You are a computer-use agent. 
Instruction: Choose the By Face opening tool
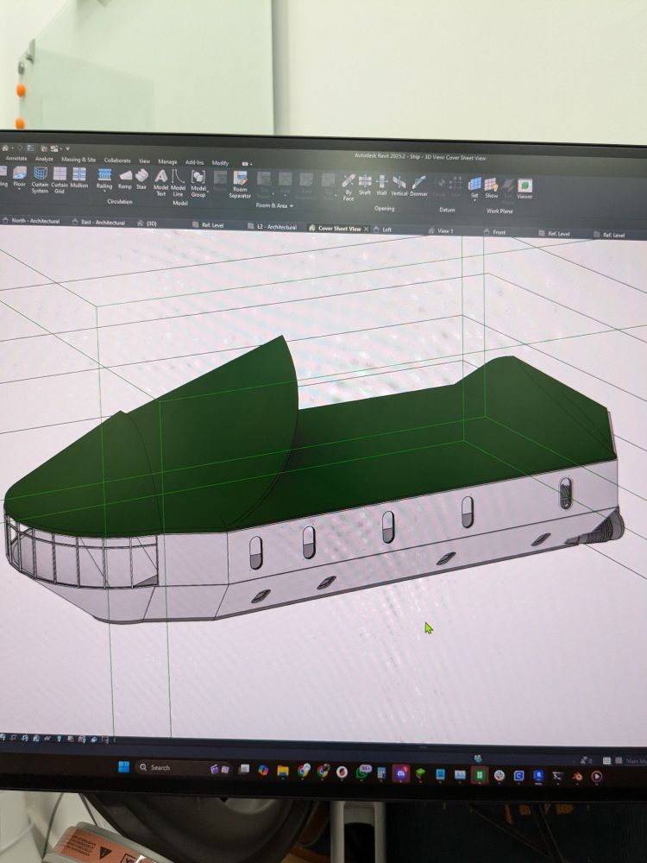pyautogui.click(x=349, y=187)
